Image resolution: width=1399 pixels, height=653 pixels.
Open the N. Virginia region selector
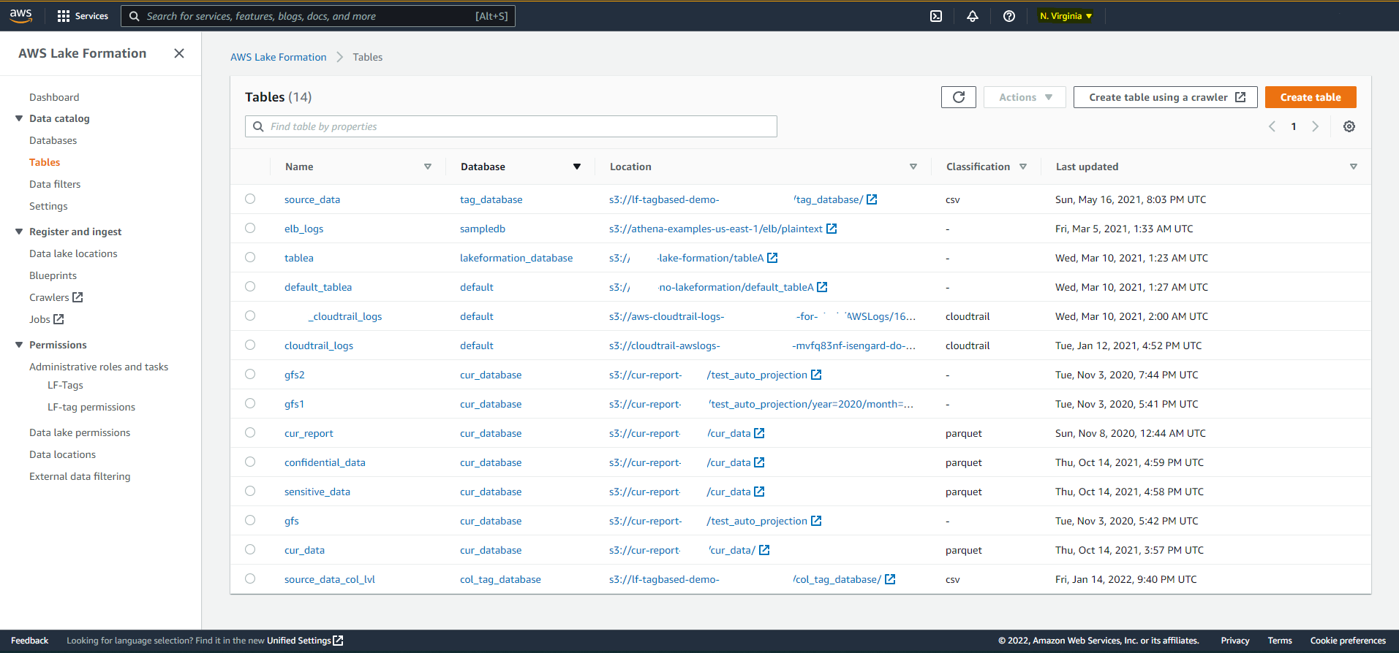point(1066,16)
